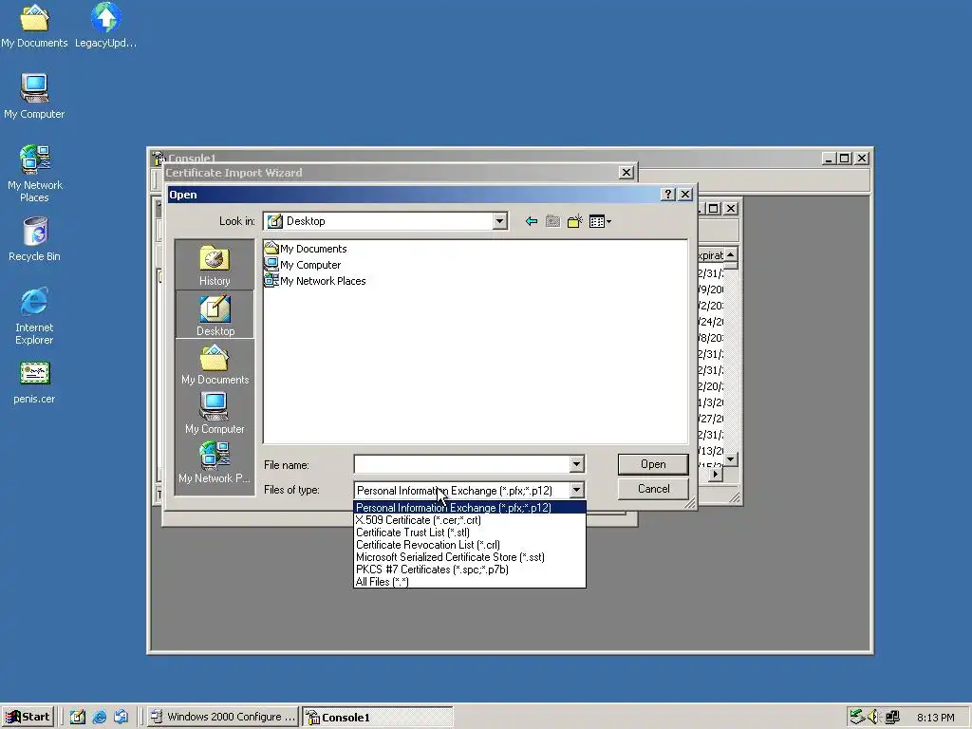Click the LegacyUpdate desktop icon
972x729 pixels.
(106, 26)
